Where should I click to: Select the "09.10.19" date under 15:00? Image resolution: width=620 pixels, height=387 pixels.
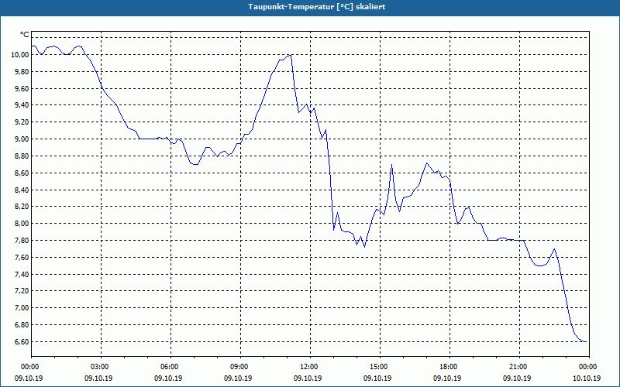[x=377, y=378]
